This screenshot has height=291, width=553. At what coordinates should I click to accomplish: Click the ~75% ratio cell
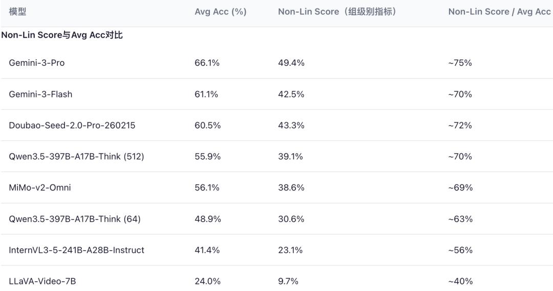pyautogui.click(x=460, y=63)
